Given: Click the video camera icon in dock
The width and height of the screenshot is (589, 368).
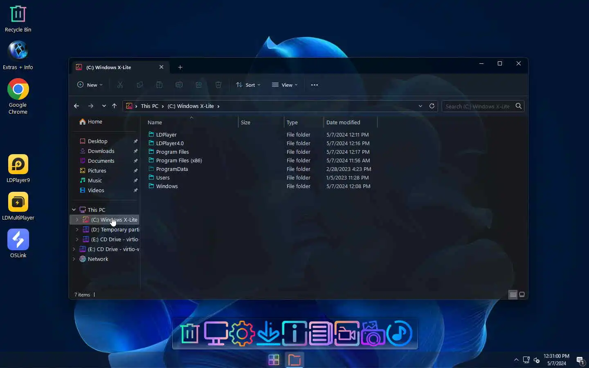Looking at the screenshot, I should coord(347,334).
